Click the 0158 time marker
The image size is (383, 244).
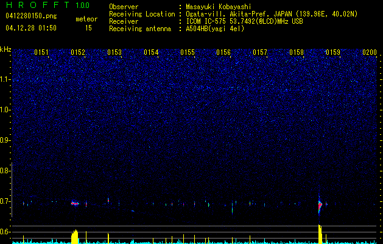(297, 52)
